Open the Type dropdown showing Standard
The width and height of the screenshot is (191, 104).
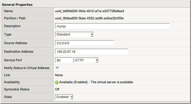coord(74,34)
